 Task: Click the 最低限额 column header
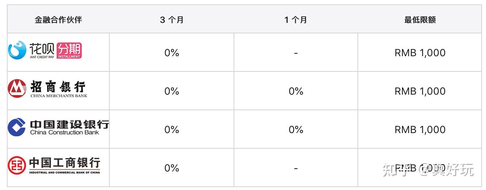(420, 20)
